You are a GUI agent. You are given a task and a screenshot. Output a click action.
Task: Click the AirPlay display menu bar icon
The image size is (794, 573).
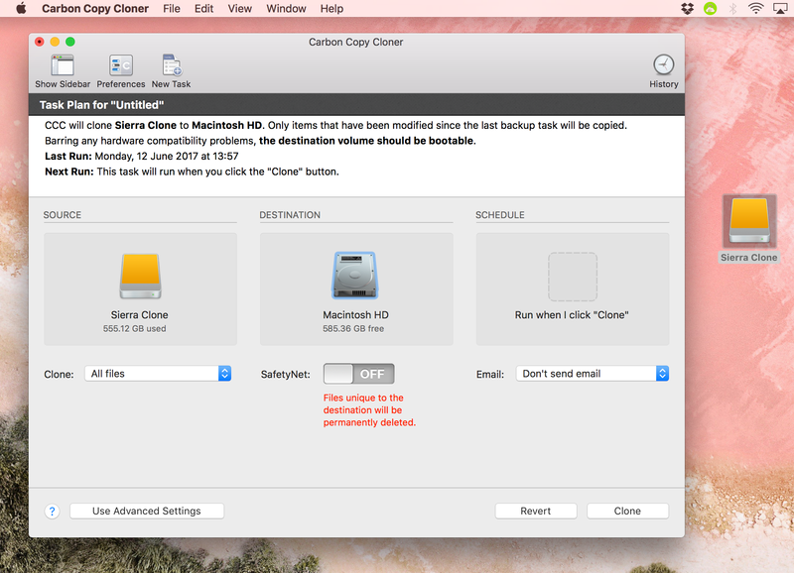point(780,8)
